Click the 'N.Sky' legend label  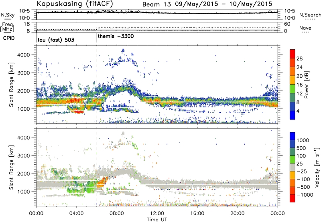tap(8, 15)
